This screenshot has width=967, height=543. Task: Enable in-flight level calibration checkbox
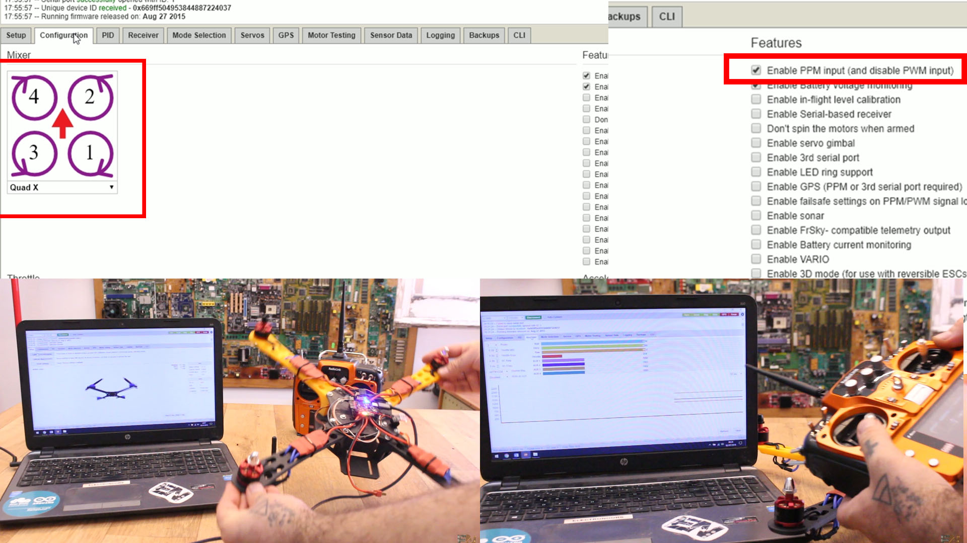point(756,100)
